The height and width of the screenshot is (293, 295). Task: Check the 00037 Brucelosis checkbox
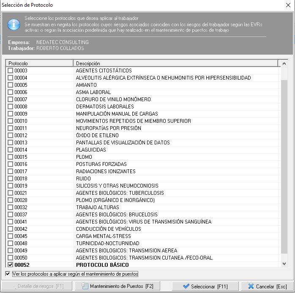(x=10, y=214)
